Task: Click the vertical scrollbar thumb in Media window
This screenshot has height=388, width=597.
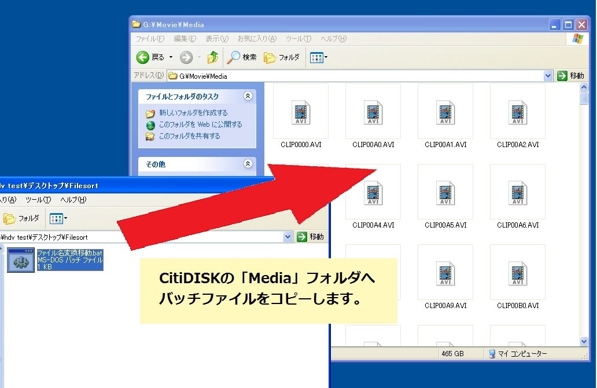Action: pos(584,98)
